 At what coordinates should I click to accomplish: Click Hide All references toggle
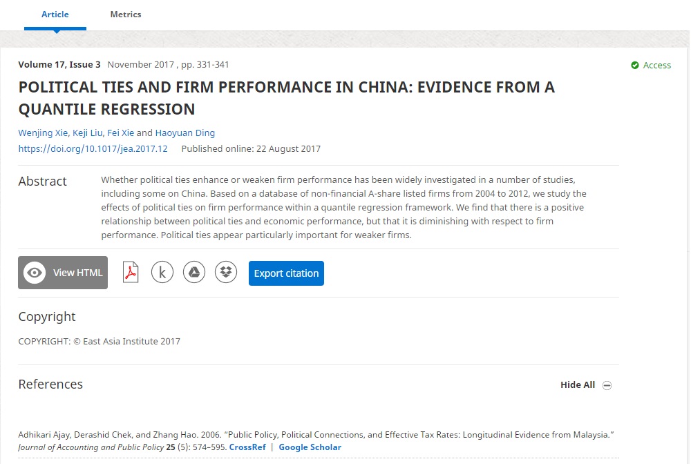pyautogui.click(x=577, y=385)
